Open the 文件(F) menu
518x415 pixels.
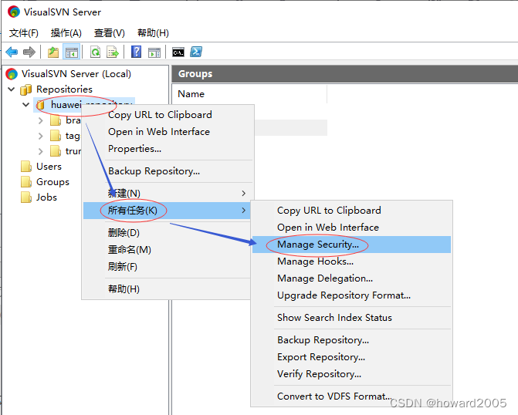pyautogui.click(x=23, y=33)
